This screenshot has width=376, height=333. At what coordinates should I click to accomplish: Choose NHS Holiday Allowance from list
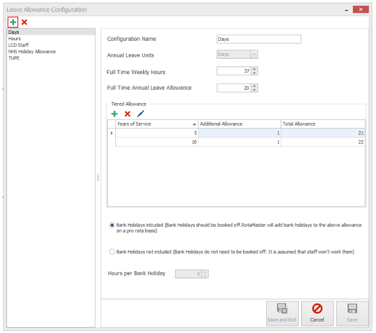pyautogui.click(x=32, y=52)
